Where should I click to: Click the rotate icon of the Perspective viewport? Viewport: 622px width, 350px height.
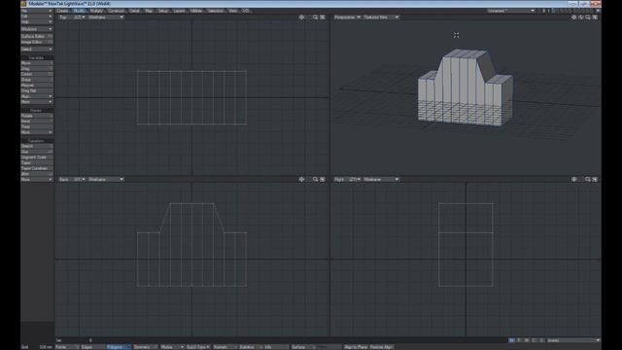click(x=581, y=17)
